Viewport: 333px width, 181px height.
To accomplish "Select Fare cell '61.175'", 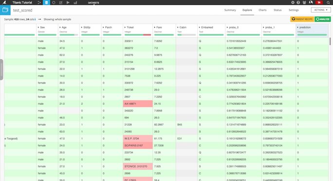I will click(164, 138).
